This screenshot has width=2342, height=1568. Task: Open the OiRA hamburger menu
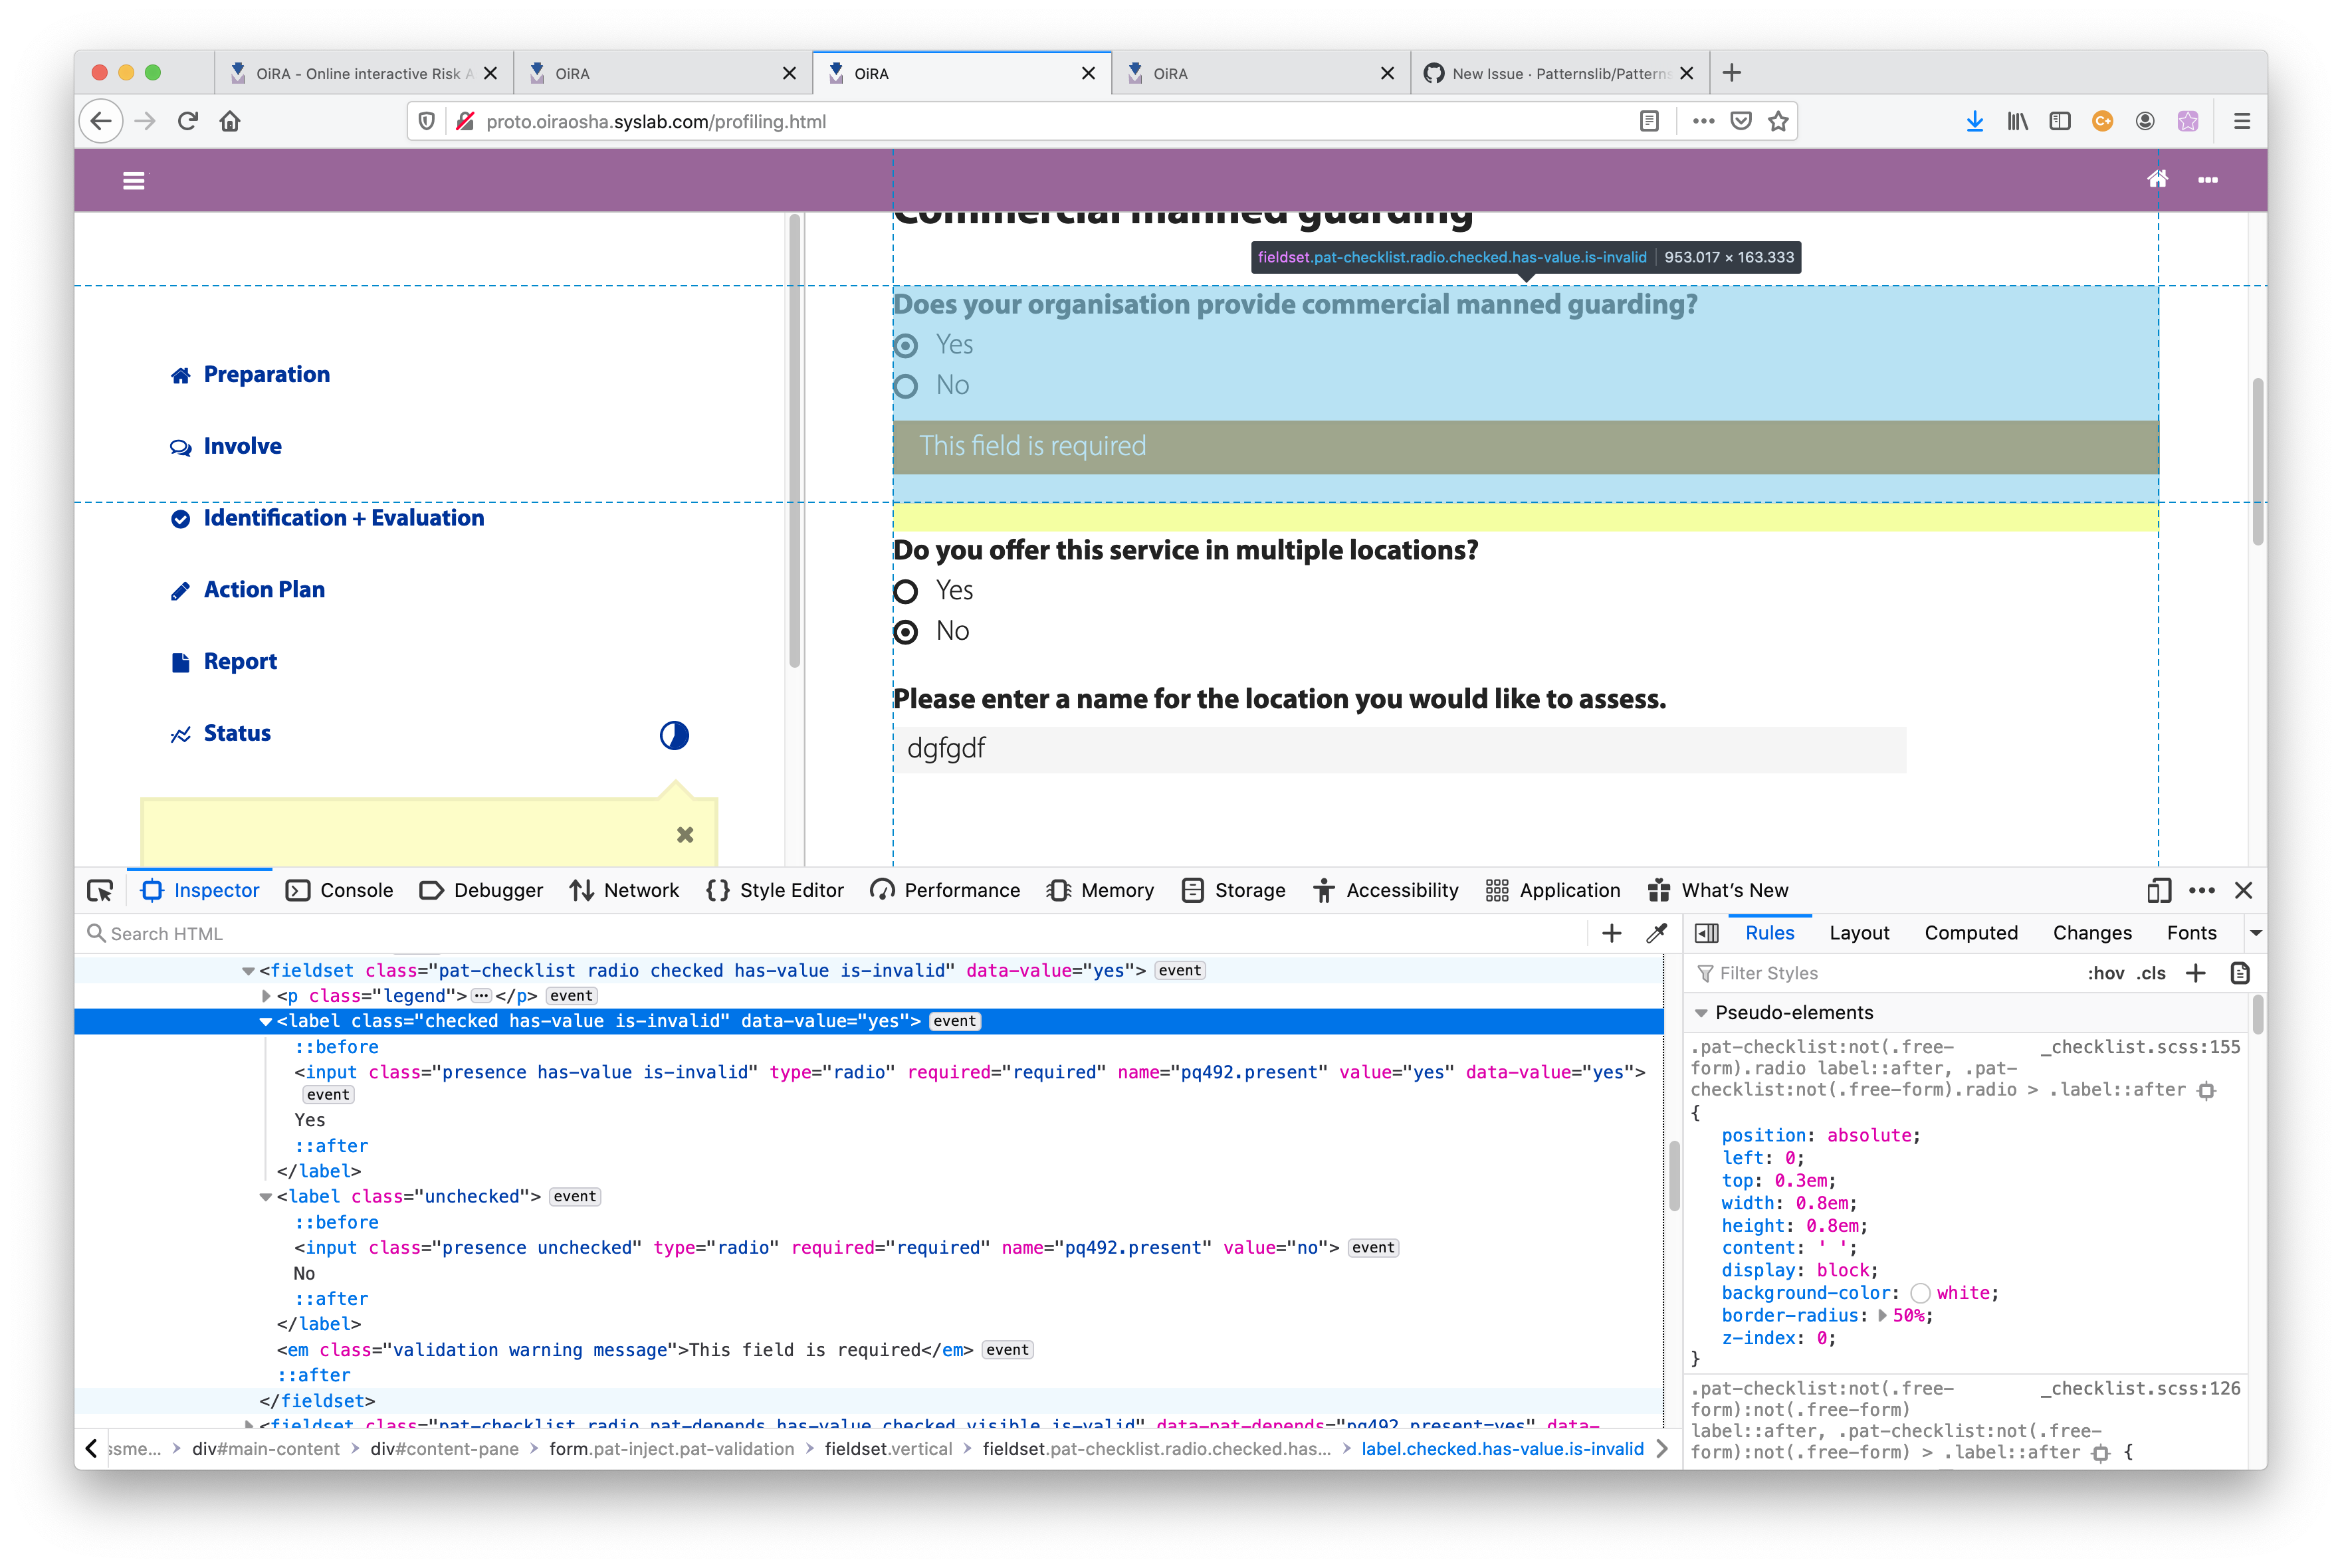tap(134, 180)
